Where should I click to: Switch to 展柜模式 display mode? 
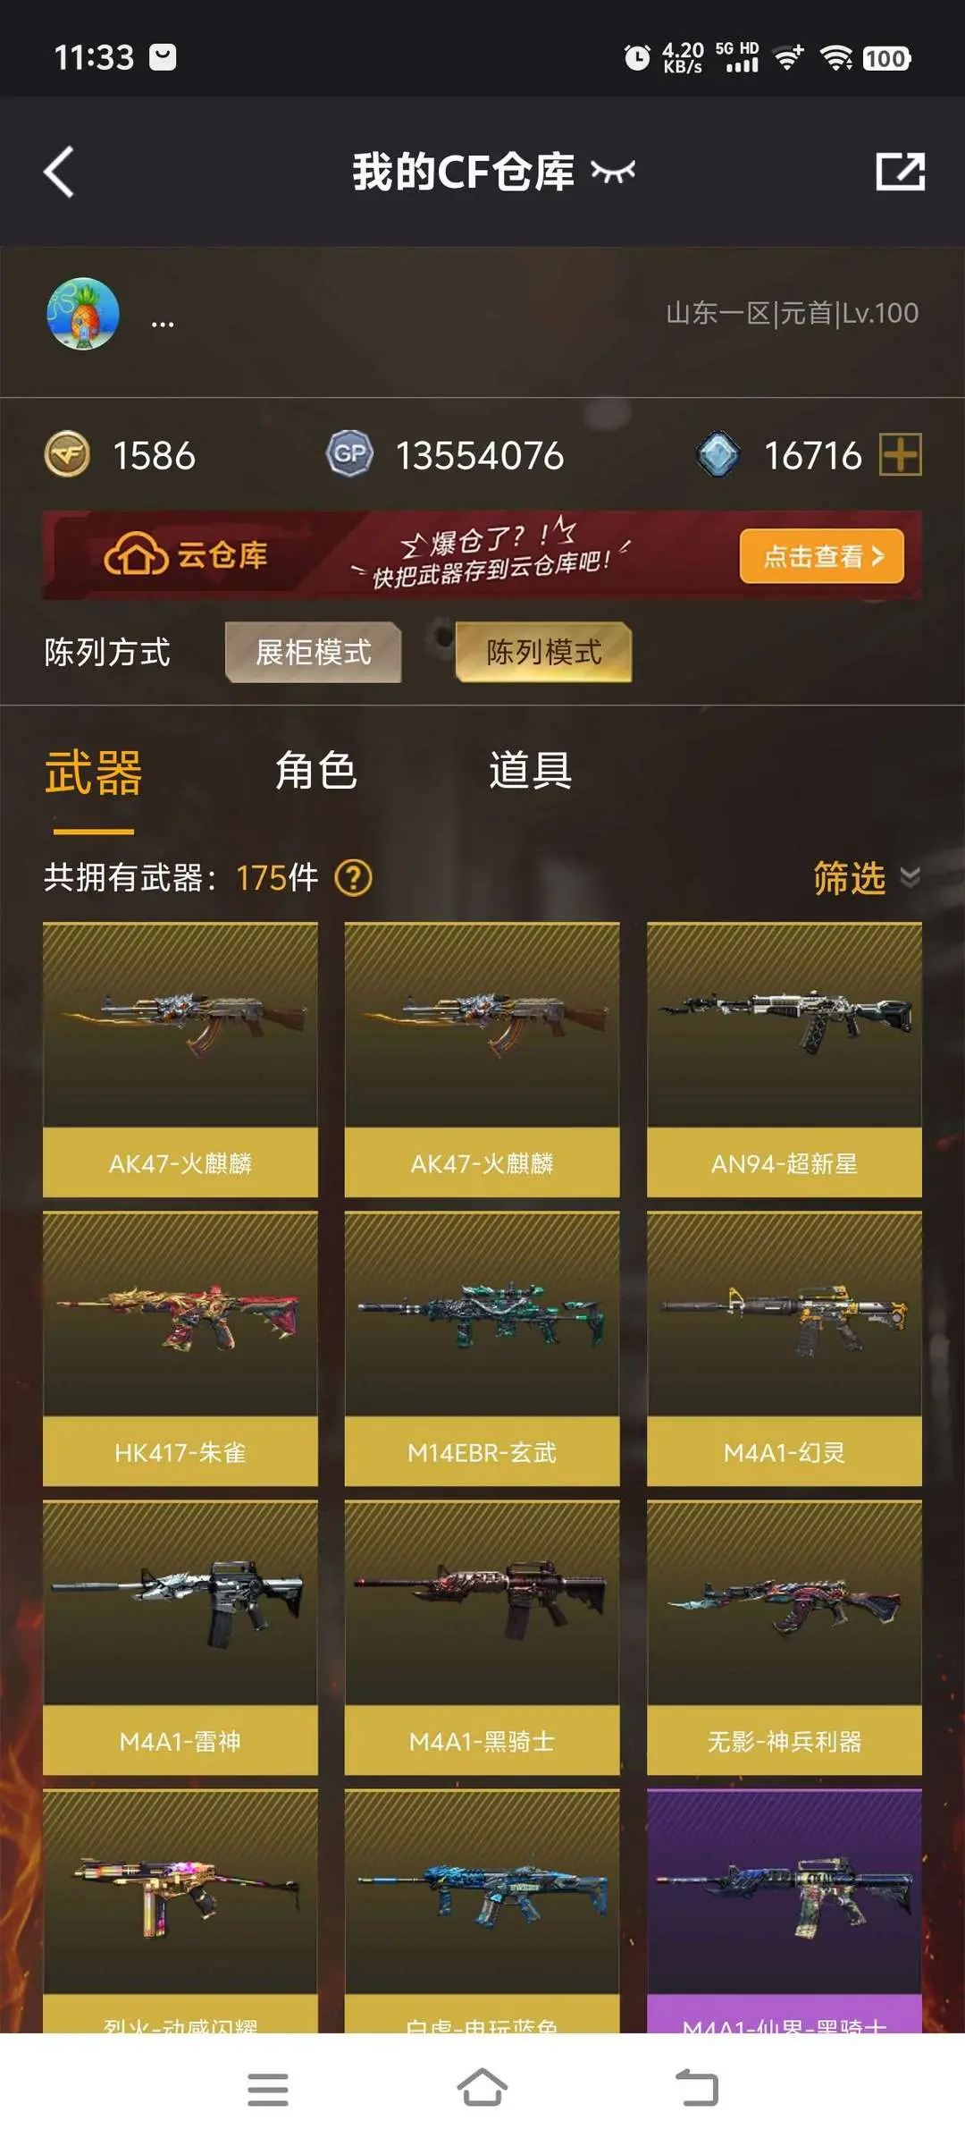(313, 652)
